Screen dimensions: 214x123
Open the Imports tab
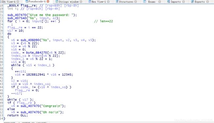[176, 2]
